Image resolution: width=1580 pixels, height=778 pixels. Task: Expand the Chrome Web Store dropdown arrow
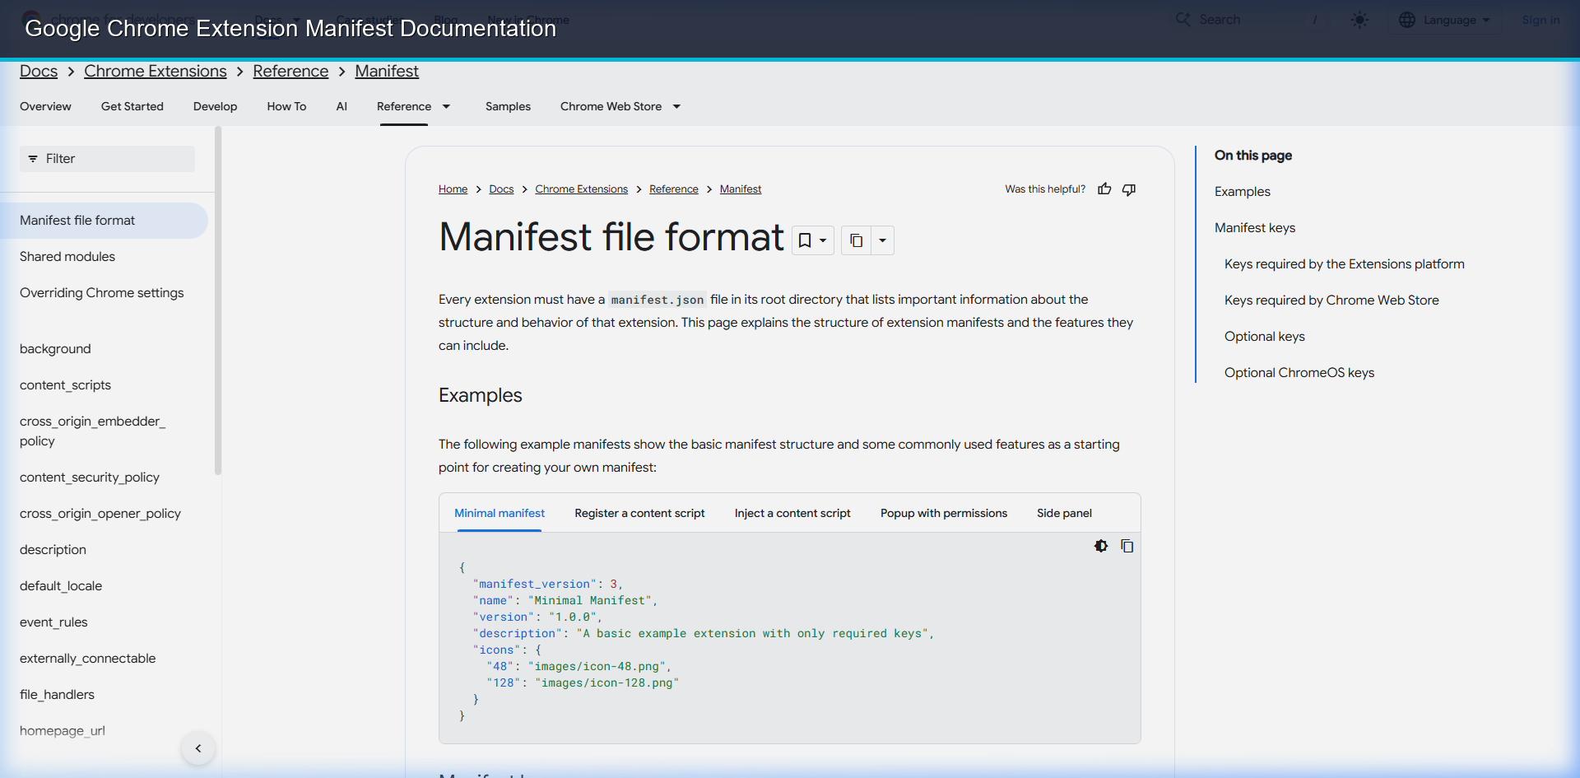pyautogui.click(x=676, y=106)
